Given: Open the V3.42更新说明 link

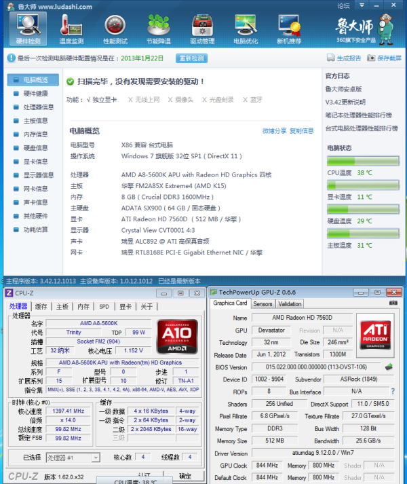Looking at the screenshot, I should point(345,103).
